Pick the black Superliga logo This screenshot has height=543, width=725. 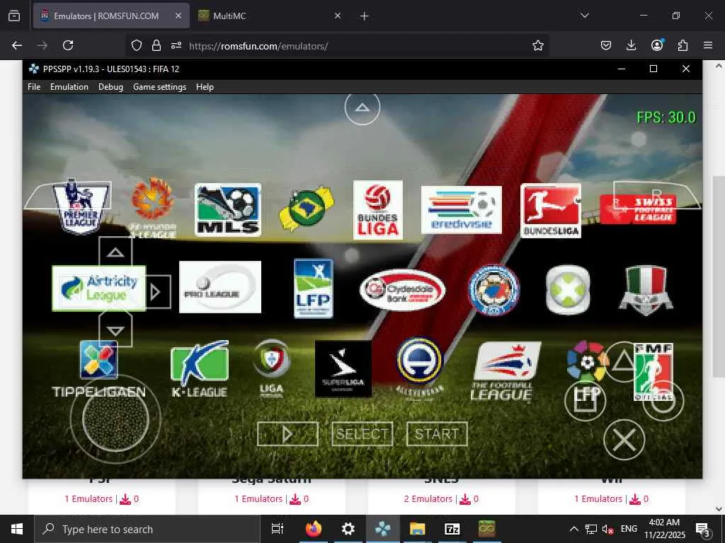pyautogui.click(x=343, y=369)
